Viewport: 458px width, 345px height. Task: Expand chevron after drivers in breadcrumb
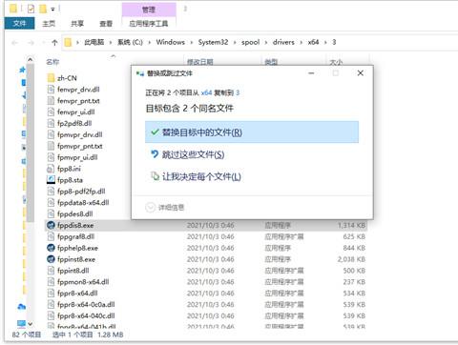coord(301,42)
